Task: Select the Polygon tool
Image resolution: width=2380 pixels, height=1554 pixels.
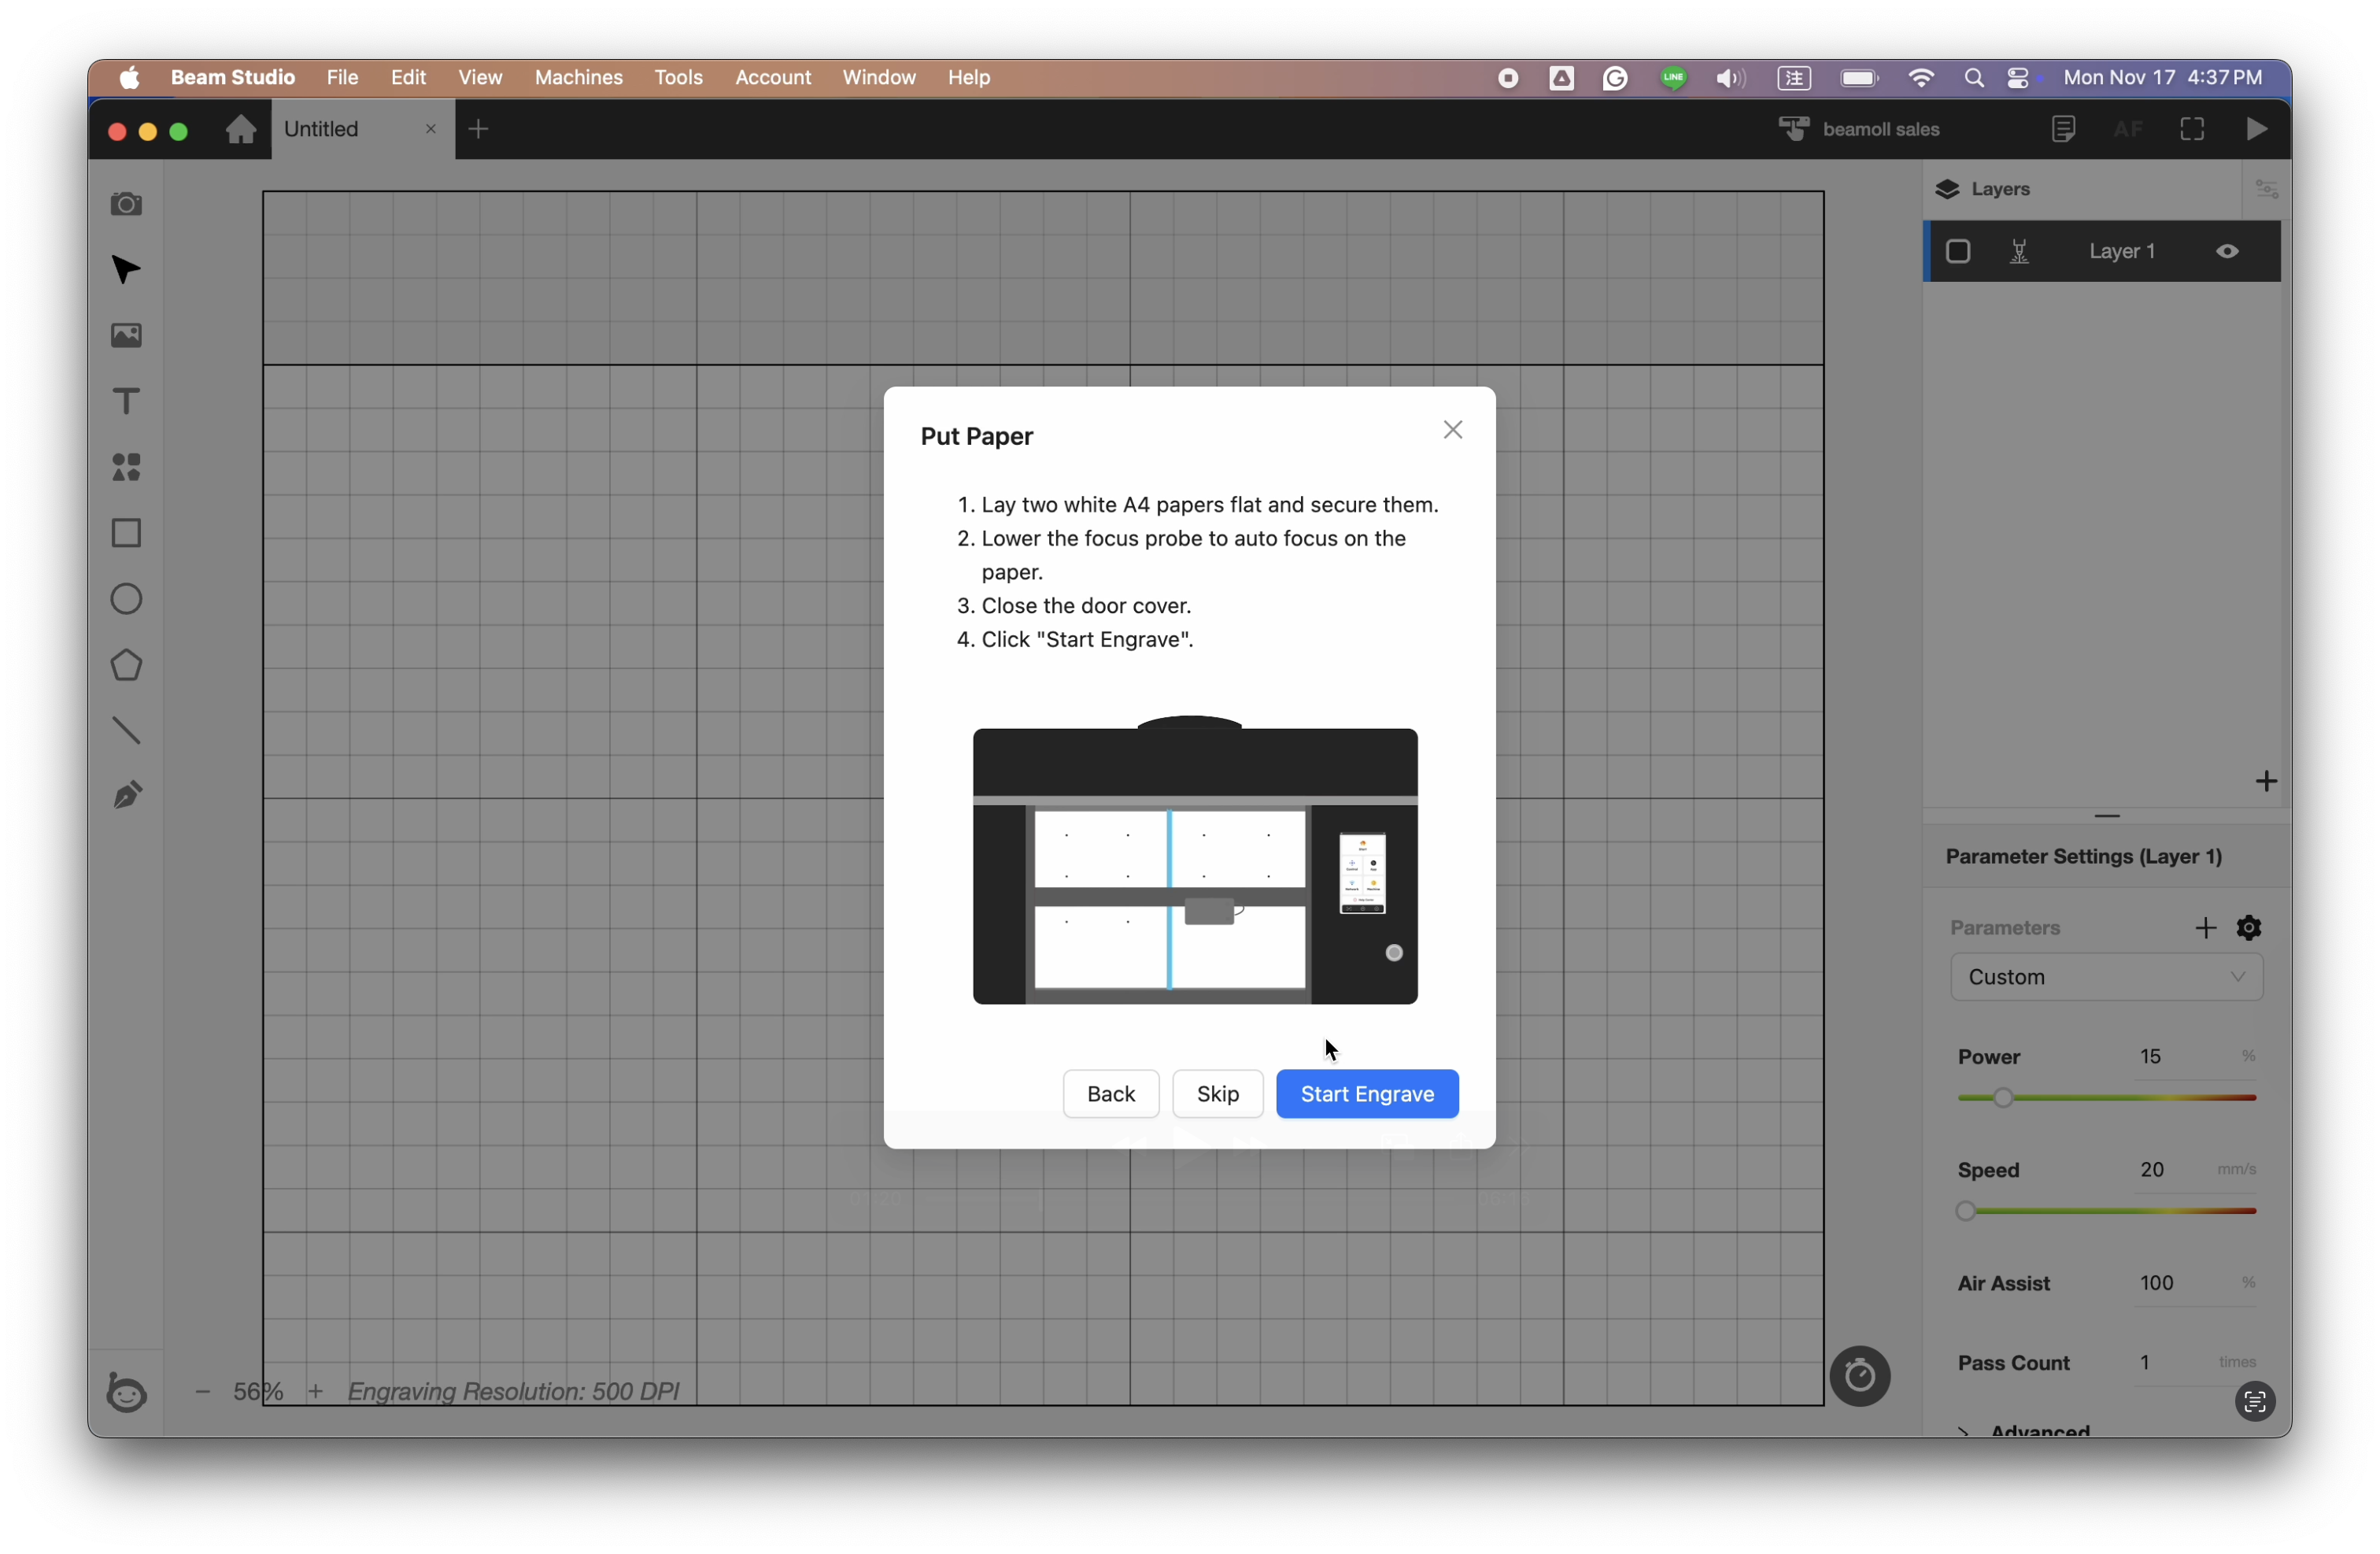Action: (126, 665)
